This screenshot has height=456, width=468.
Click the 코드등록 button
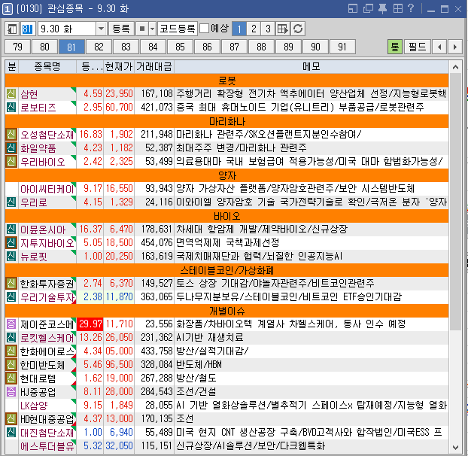point(178,29)
